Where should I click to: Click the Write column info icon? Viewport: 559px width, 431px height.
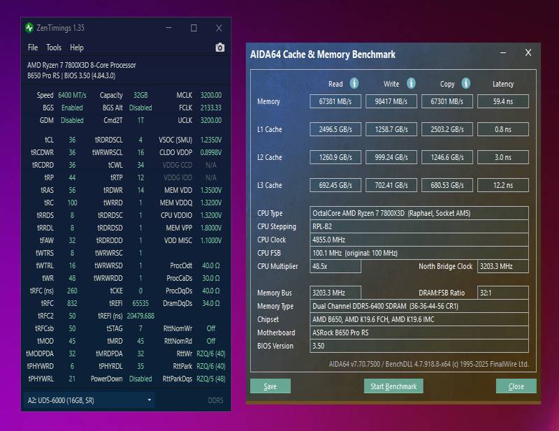[411, 83]
